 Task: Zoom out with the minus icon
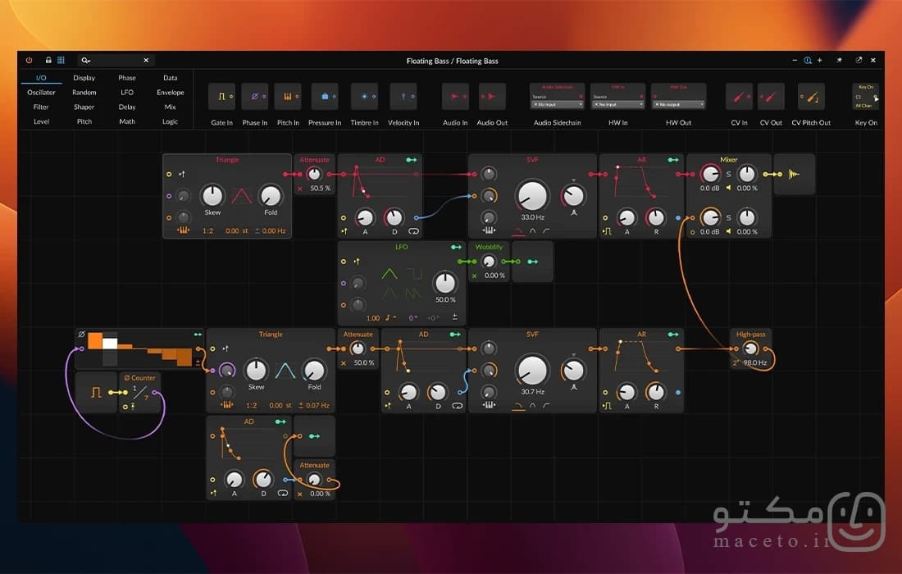coord(795,60)
